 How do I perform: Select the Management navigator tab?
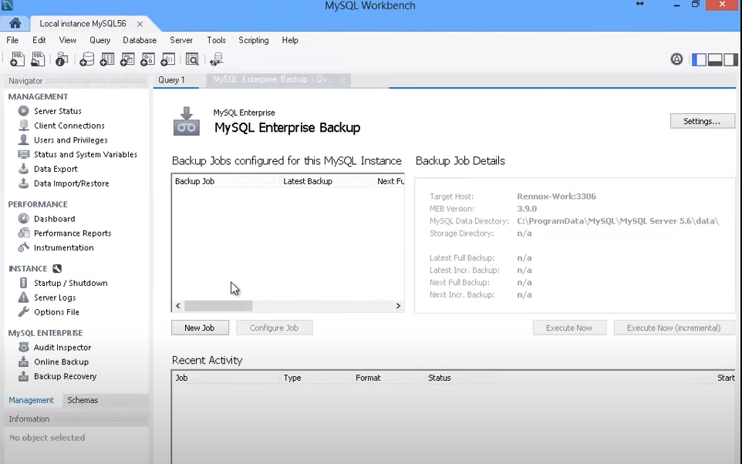31,400
